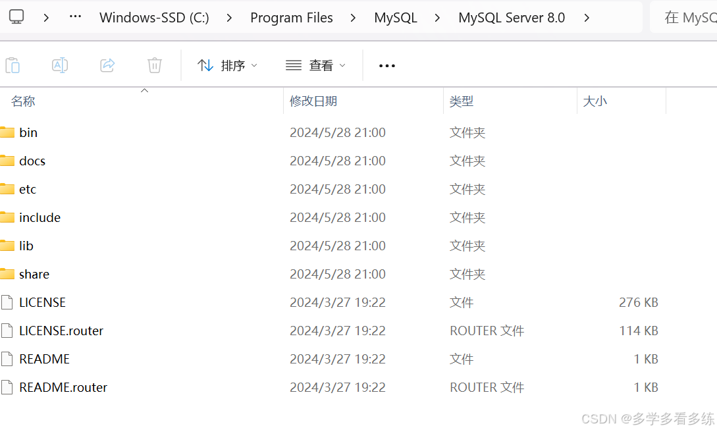Click the bin folder icon

pyautogui.click(x=7, y=132)
